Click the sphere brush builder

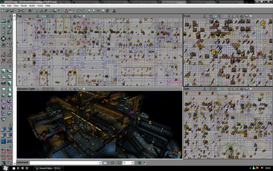pos(9,95)
